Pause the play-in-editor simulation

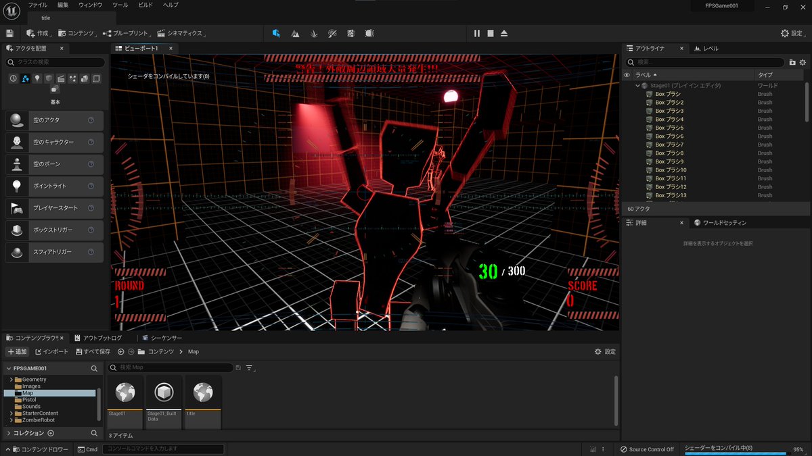pyautogui.click(x=477, y=33)
